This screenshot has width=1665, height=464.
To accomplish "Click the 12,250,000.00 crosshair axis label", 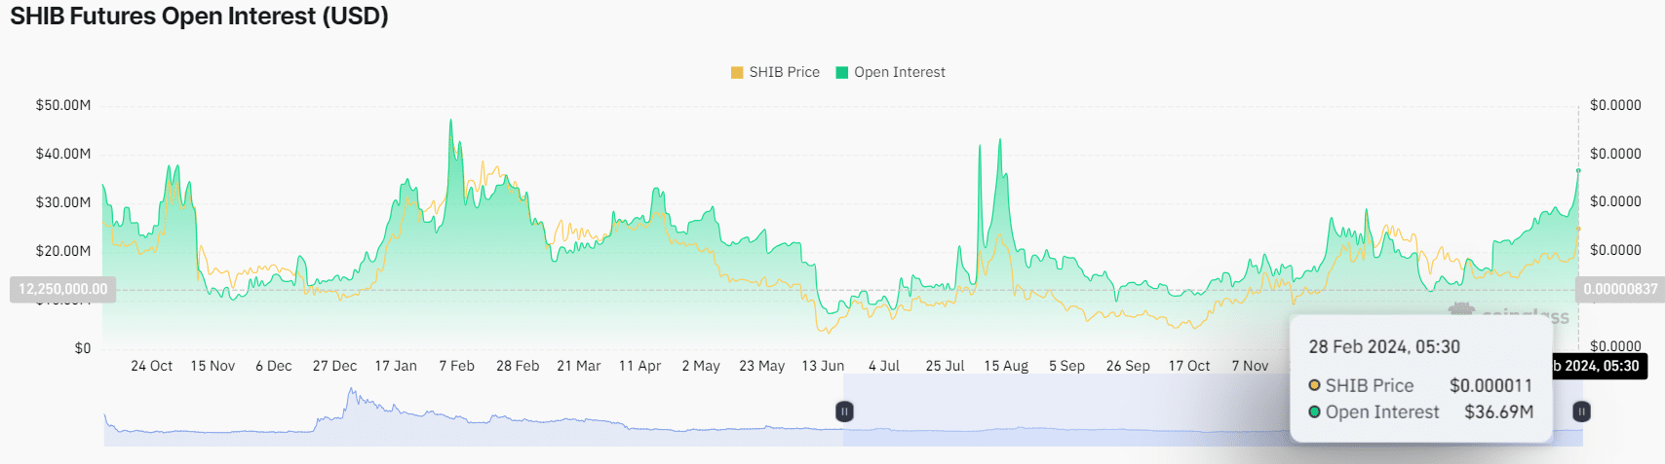I will point(62,289).
